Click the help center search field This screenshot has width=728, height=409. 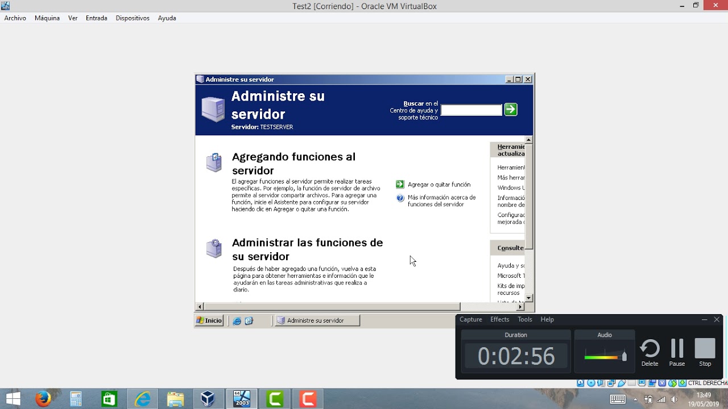(x=471, y=110)
